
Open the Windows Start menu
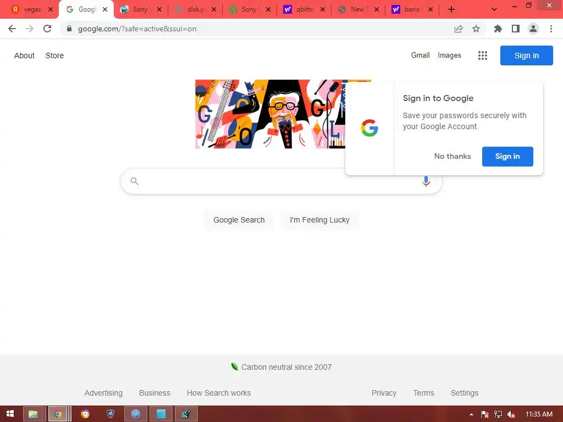(x=10, y=414)
